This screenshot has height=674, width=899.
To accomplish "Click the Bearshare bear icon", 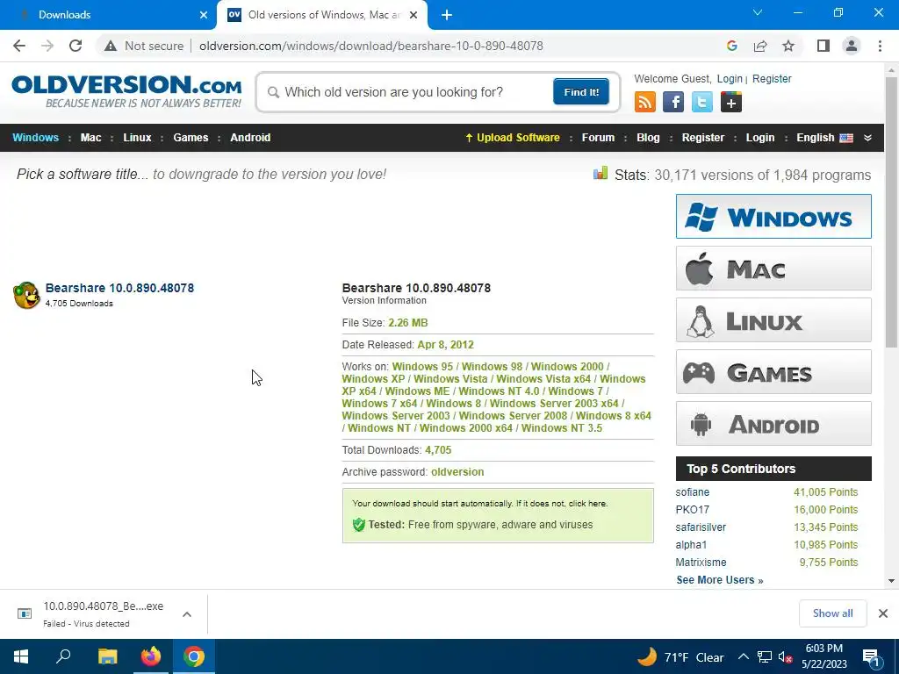I will pyautogui.click(x=26, y=295).
